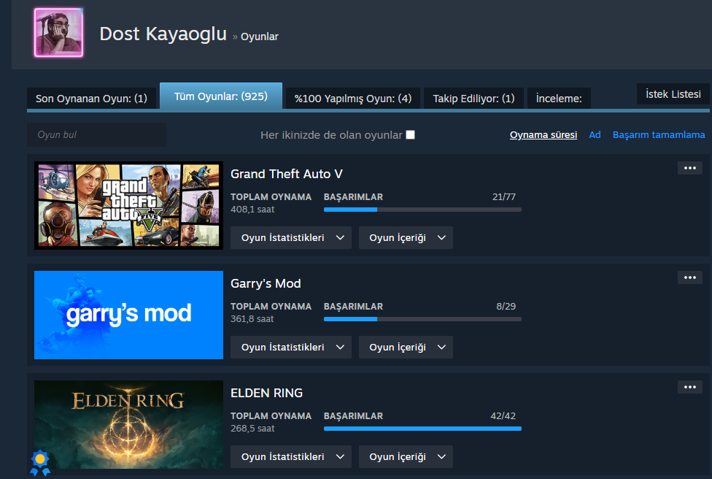Sort by Başarım tamamlama
The height and width of the screenshot is (479, 712).
(659, 135)
